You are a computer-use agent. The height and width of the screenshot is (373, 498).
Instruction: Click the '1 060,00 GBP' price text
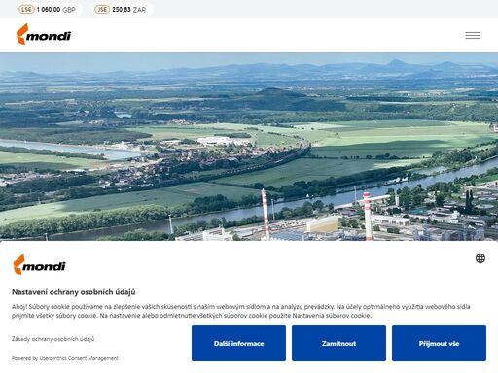point(55,10)
